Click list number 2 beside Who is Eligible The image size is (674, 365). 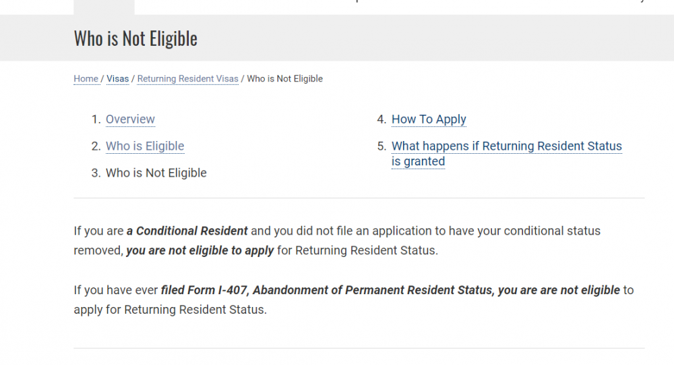(x=96, y=146)
